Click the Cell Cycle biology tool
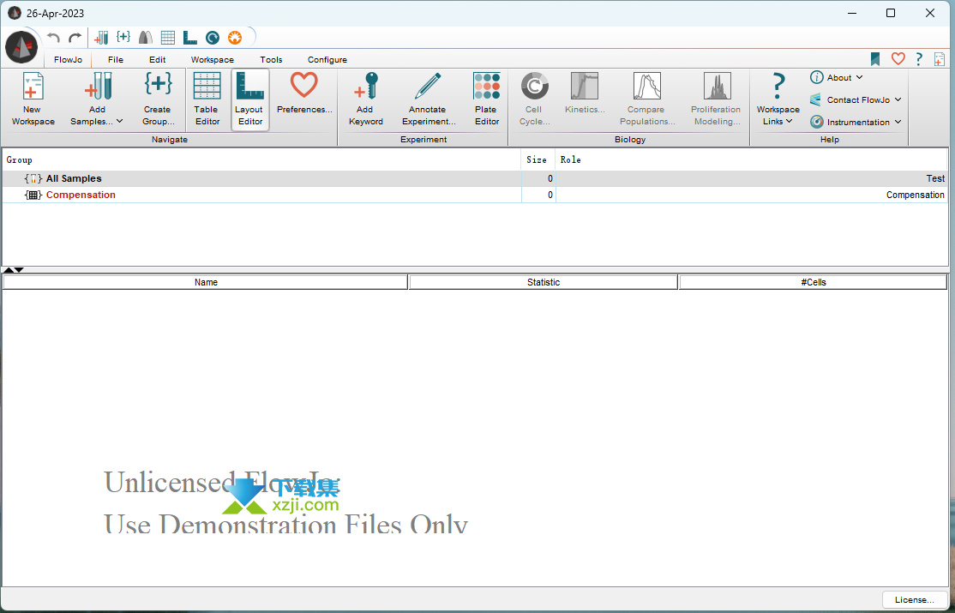 pyautogui.click(x=534, y=99)
